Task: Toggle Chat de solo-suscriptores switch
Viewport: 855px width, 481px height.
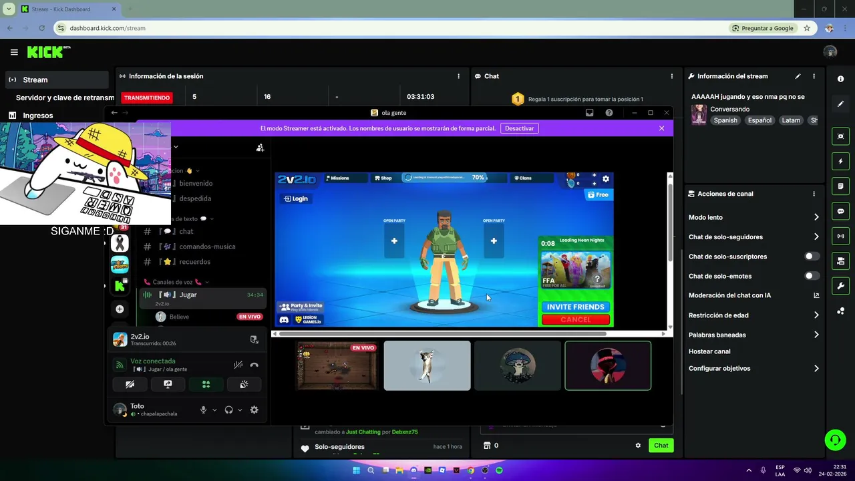Action: pos(811,257)
